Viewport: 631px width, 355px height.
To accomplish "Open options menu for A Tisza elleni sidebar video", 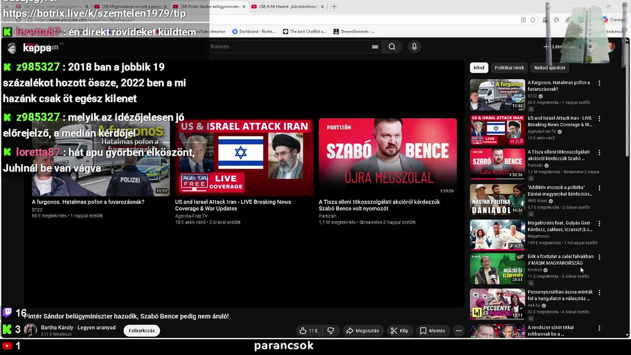I will click(599, 153).
